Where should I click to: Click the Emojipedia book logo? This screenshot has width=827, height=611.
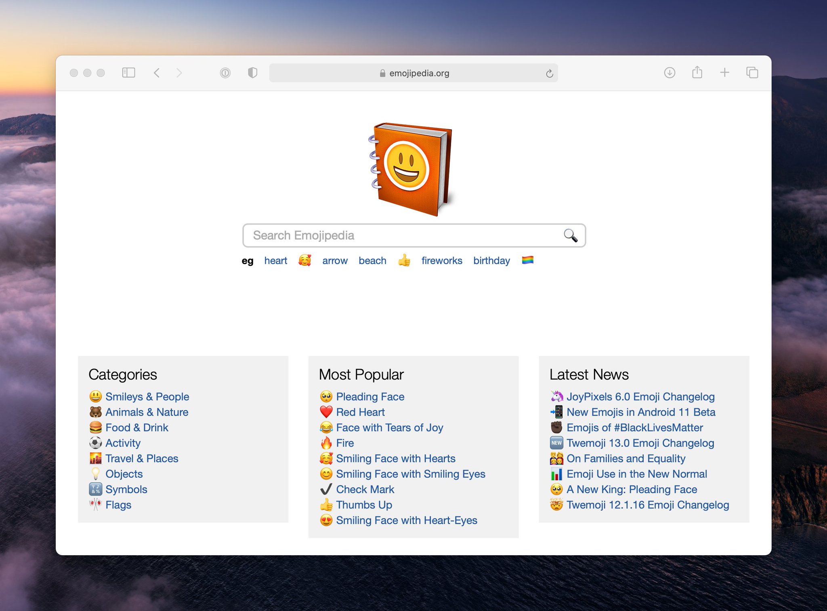411,169
